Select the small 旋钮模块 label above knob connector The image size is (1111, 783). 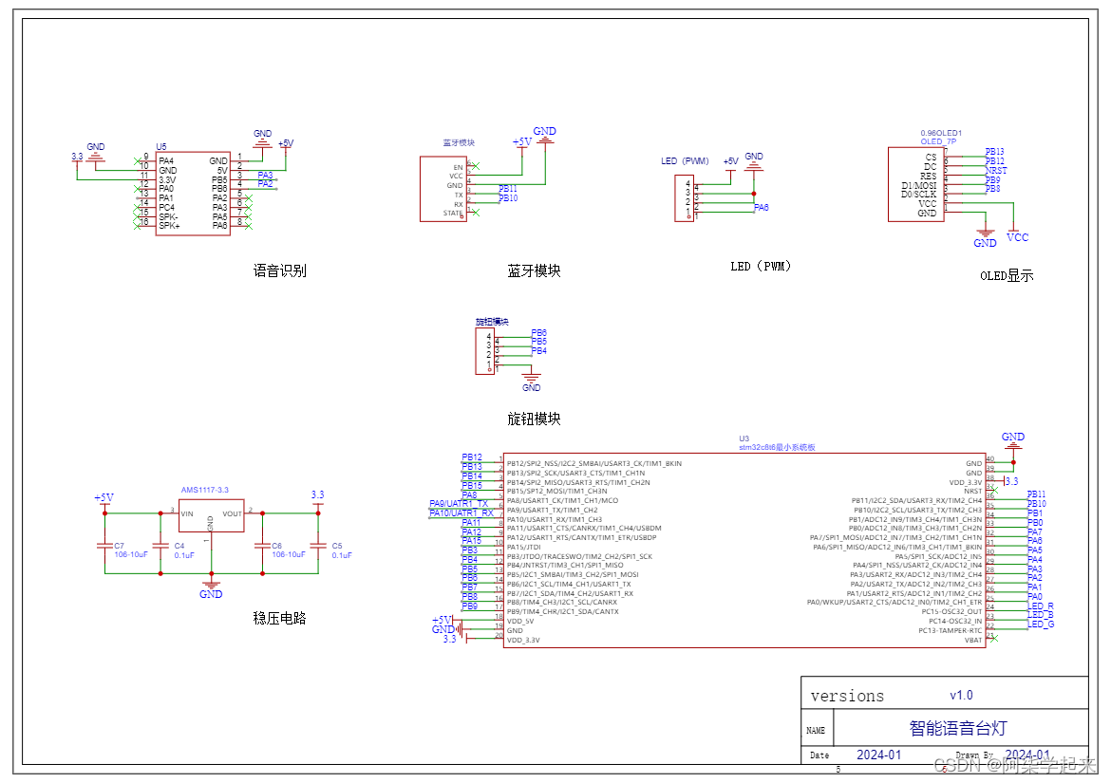tap(492, 322)
